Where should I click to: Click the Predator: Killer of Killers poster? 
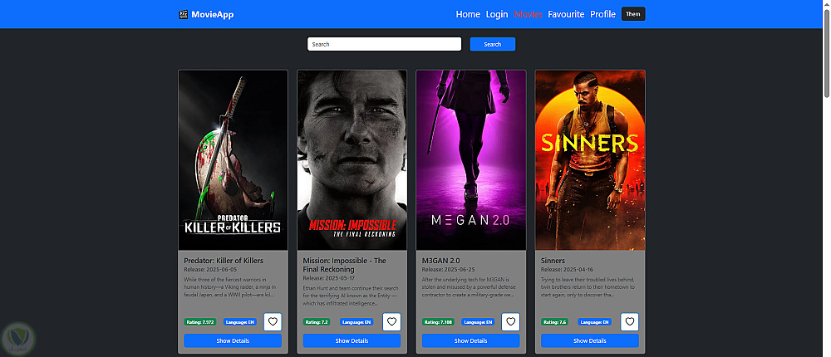pos(234,160)
